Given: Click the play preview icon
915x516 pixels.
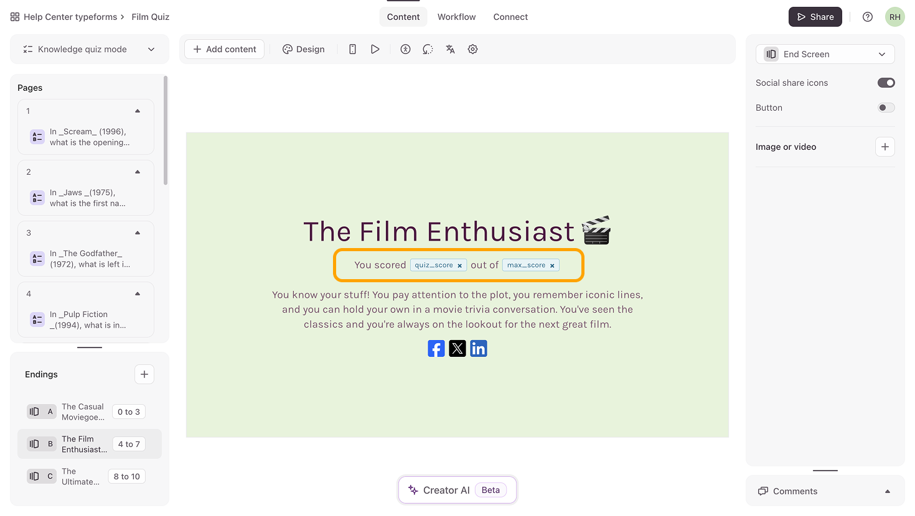Looking at the screenshot, I should 375,49.
